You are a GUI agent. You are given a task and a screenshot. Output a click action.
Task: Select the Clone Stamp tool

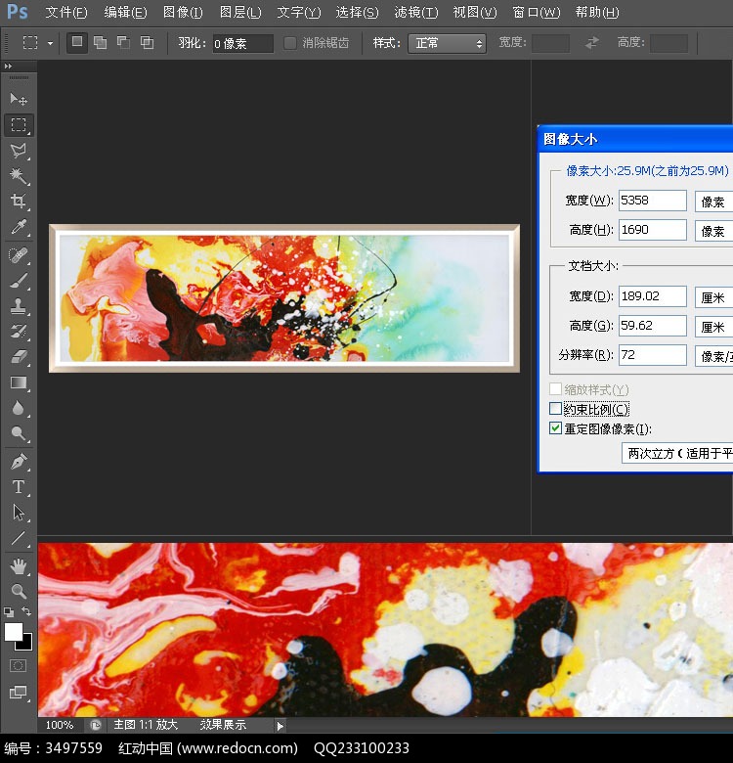tap(19, 306)
